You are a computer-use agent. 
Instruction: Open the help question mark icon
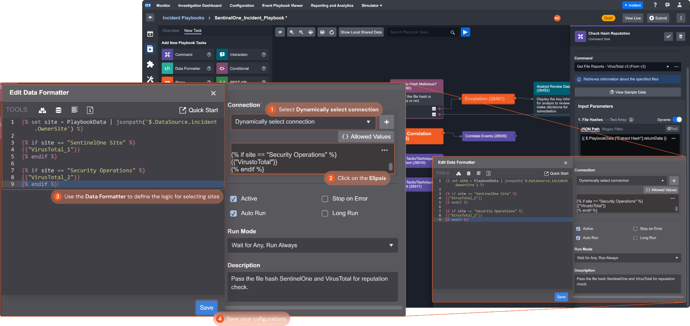655,5
